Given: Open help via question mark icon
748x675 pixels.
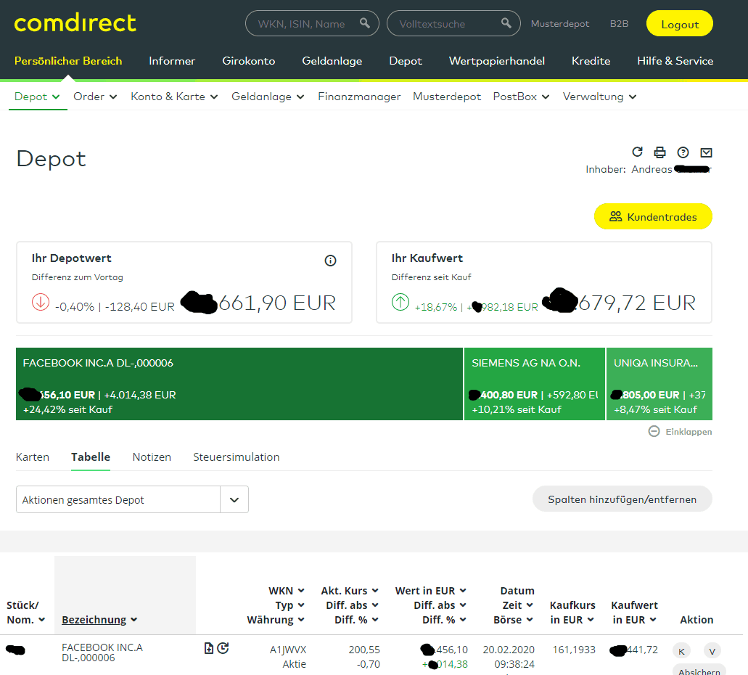Looking at the screenshot, I should pos(683,152).
